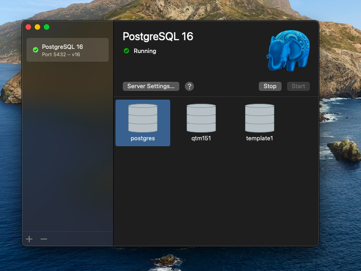
Task: Stop the running PostgreSQL server
Action: tap(270, 86)
